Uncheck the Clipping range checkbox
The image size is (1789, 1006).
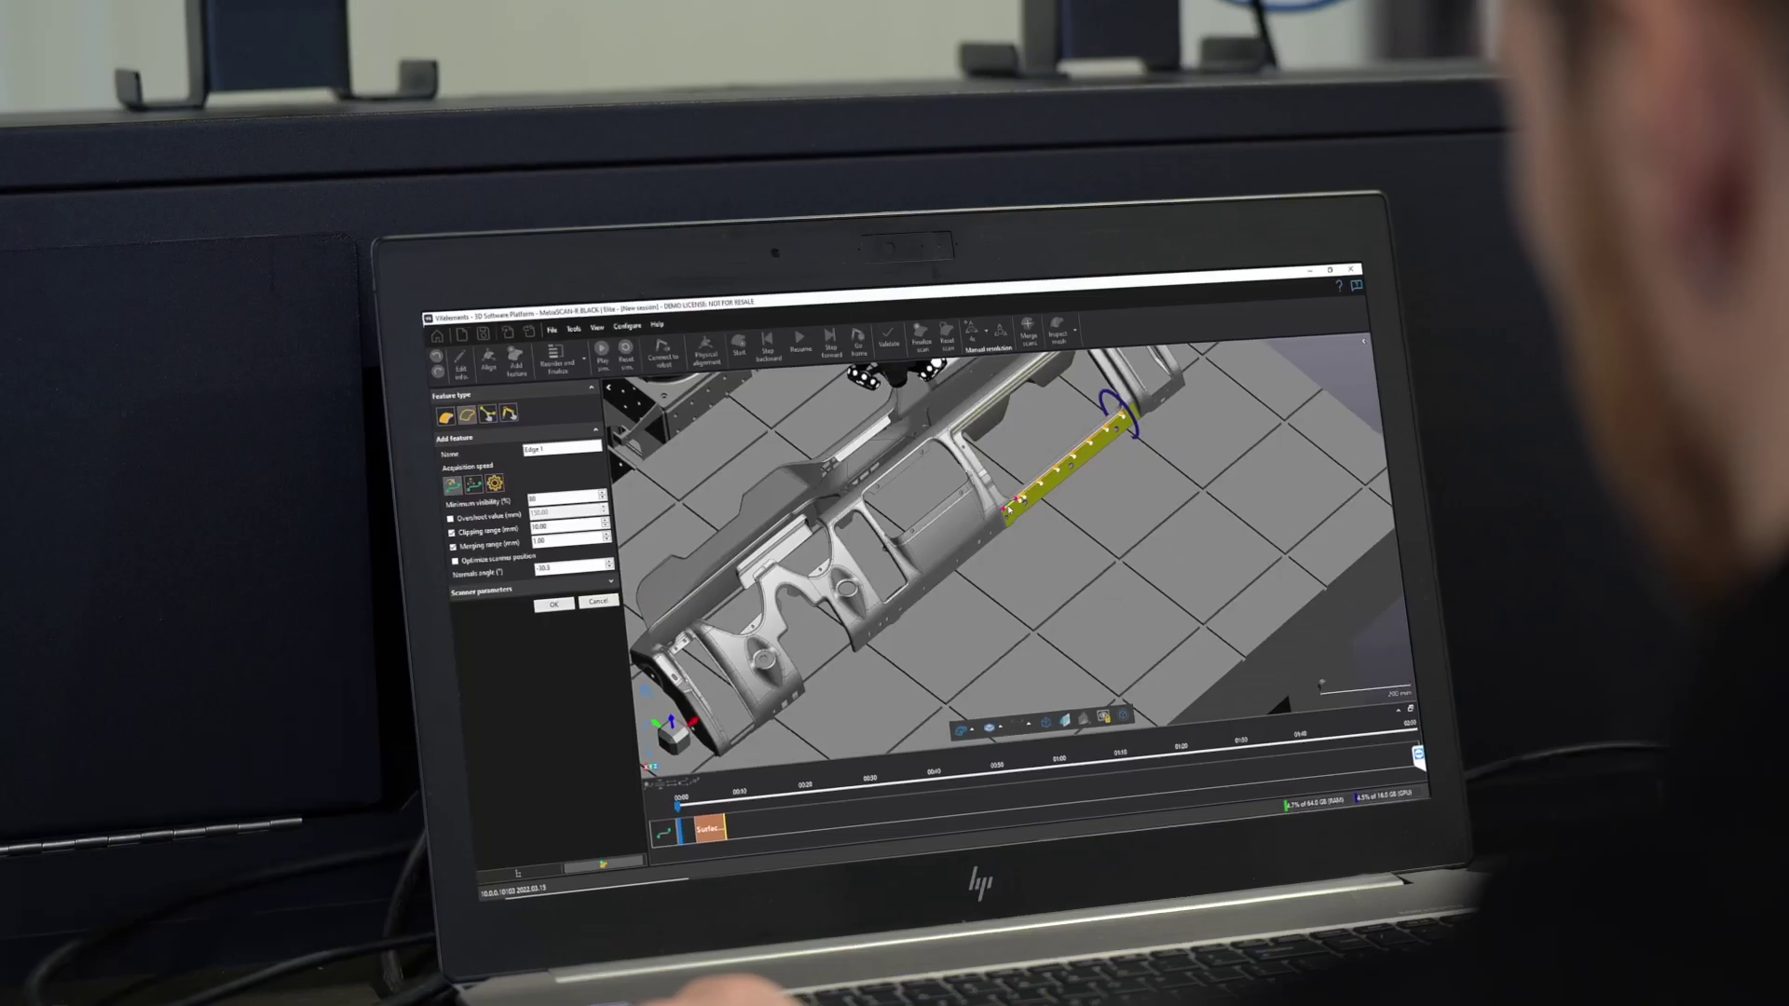[x=452, y=533]
